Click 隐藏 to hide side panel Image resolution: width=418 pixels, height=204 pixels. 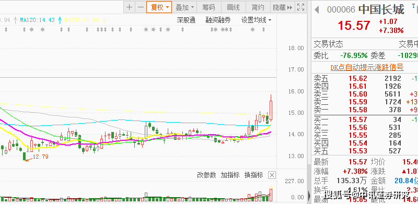click(x=282, y=7)
